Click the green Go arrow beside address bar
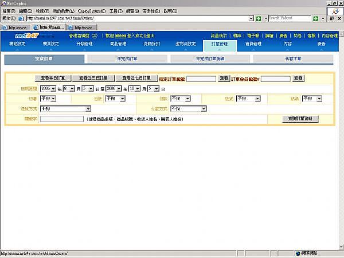The height and width of the screenshot is (258, 344). pos(259,18)
